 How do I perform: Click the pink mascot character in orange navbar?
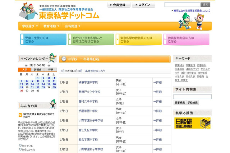click(x=199, y=22)
